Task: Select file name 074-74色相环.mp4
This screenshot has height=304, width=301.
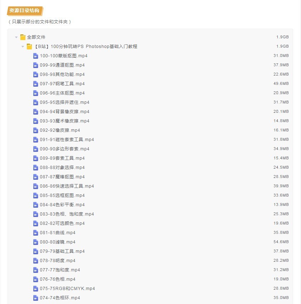Action: pos(60,298)
